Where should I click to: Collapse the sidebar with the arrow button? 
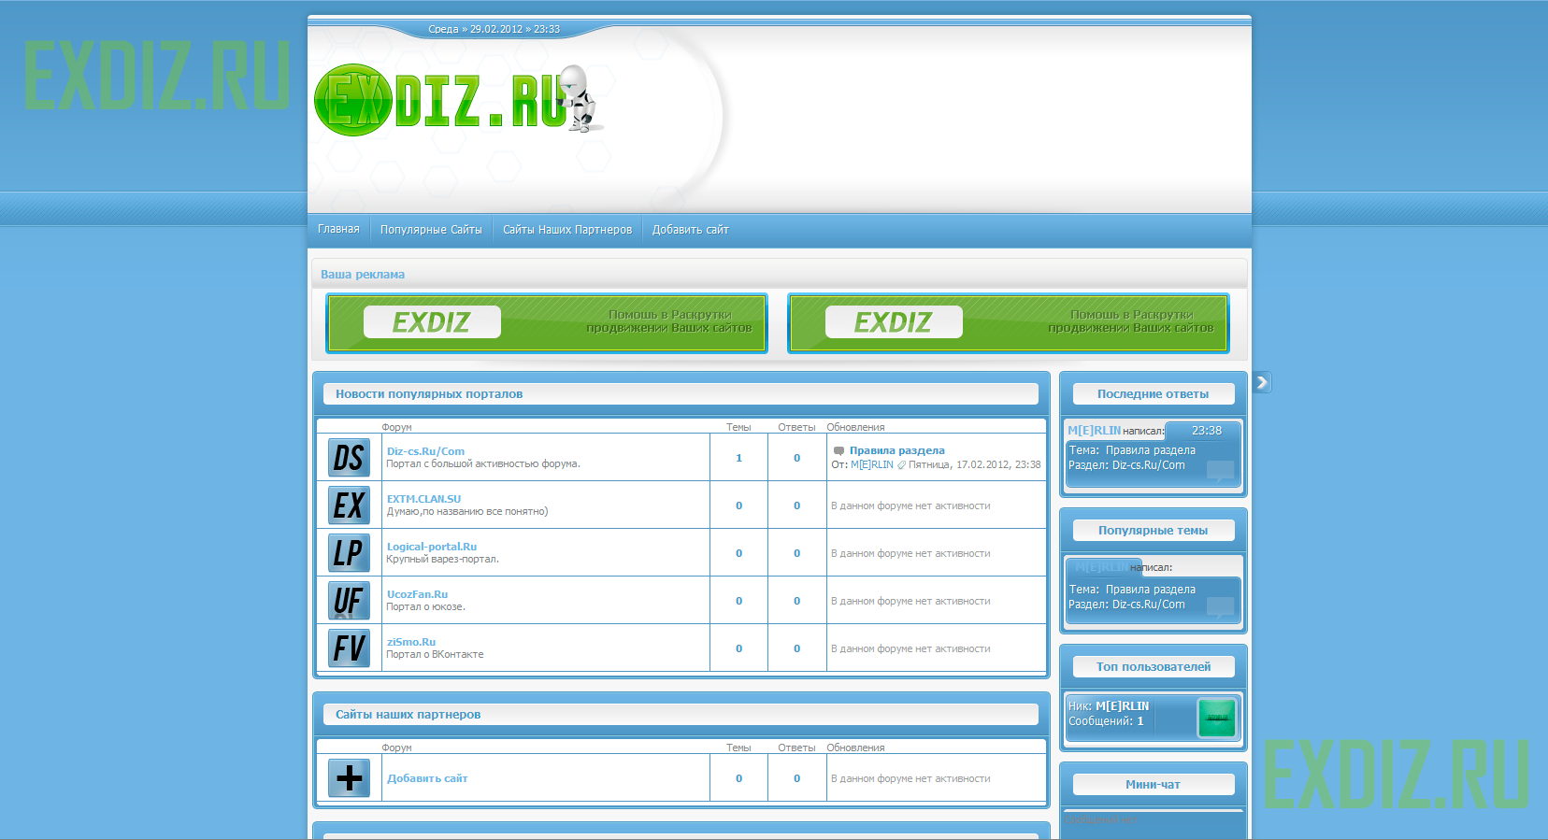[1262, 382]
